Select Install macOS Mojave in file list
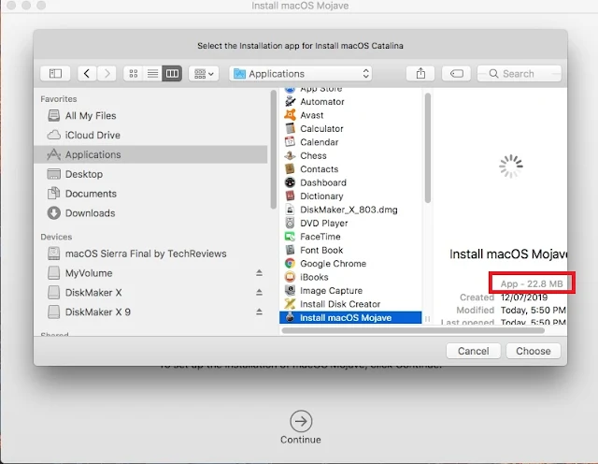 (x=350, y=318)
